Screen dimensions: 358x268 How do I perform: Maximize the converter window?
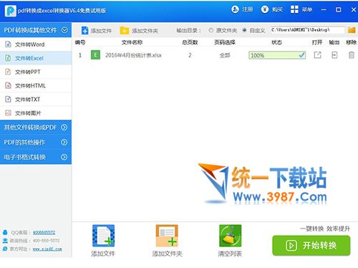[338, 9]
